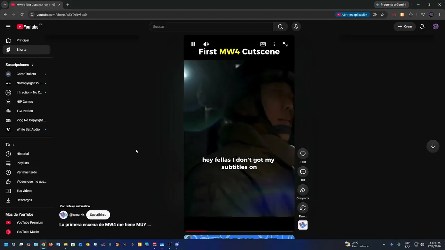The height and width of the screenshot is (250, 445).
Task: Click the Crear button
Action: pyautogui.click(x=405, y=27)
